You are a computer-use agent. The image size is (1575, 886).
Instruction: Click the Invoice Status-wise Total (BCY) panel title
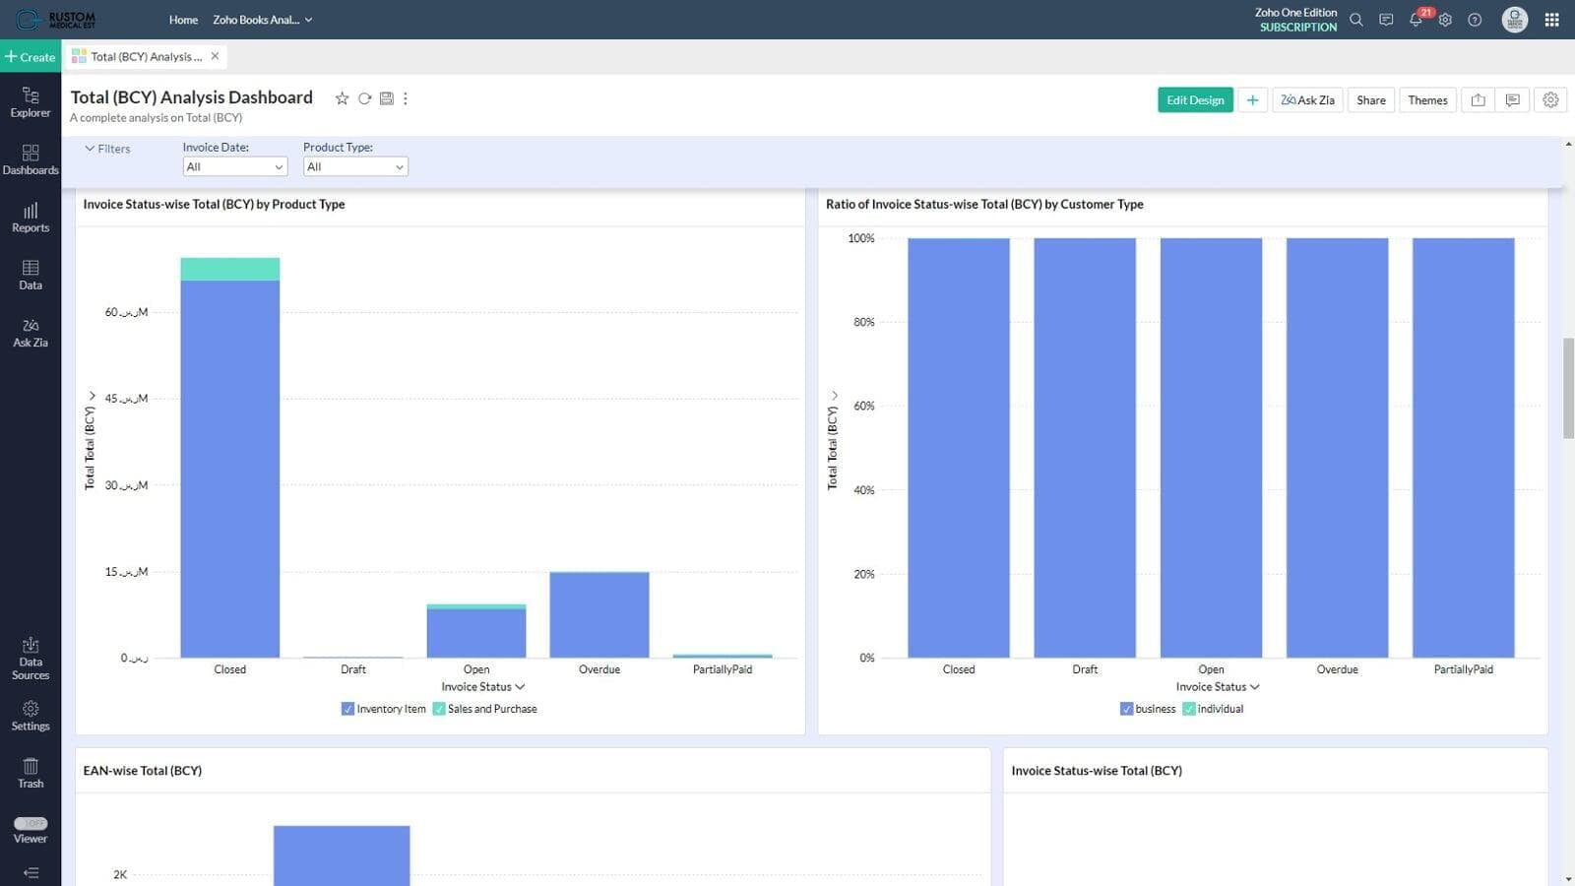point(1097,771)
